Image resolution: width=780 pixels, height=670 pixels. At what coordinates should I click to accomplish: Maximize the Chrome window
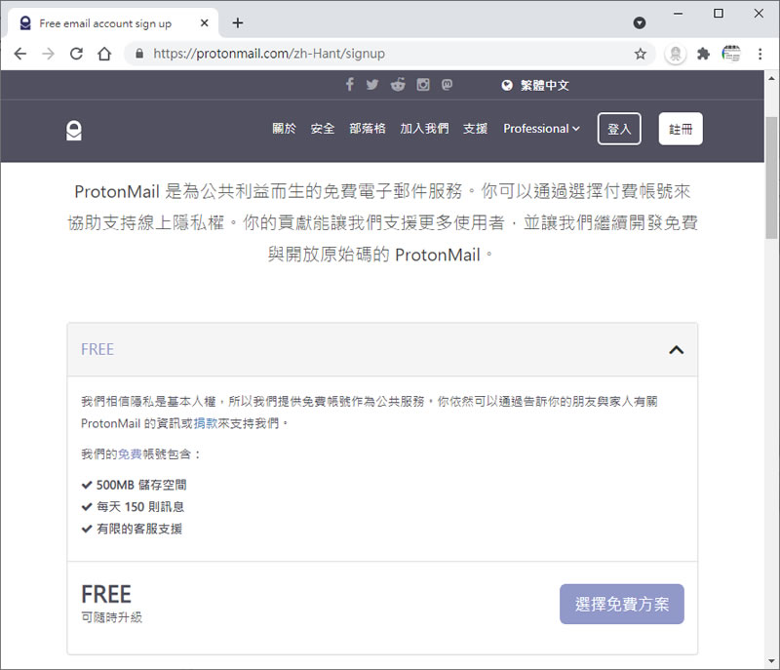(x=719, y=14)
